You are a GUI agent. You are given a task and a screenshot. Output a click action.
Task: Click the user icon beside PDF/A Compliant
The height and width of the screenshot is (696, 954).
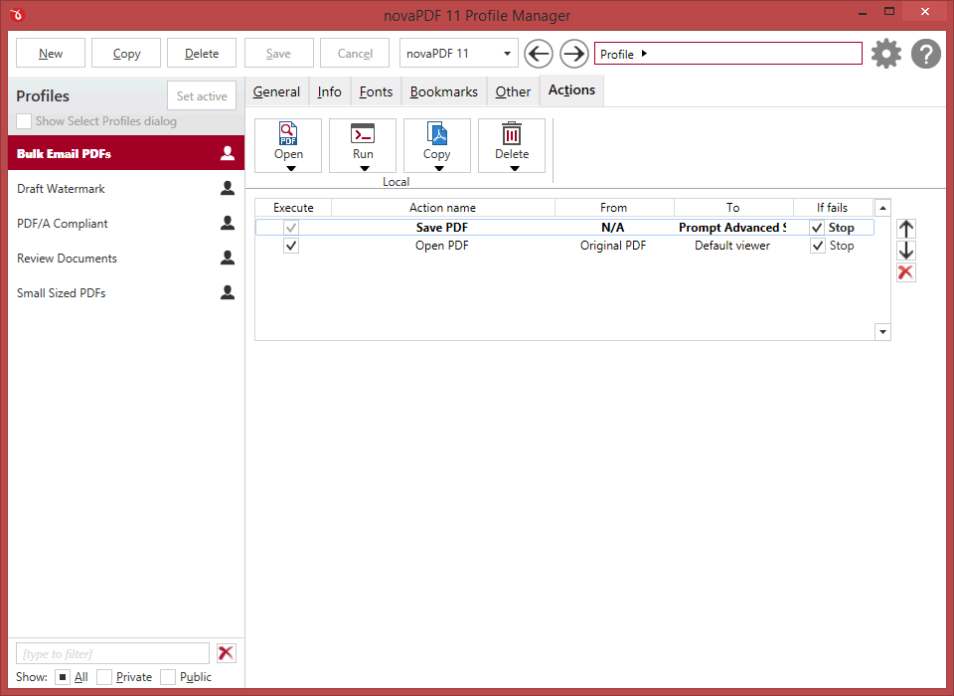pyautogui.click(x=228, y=223)
